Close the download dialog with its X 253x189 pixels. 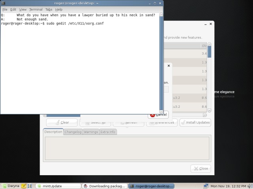(x=169, y=66)
